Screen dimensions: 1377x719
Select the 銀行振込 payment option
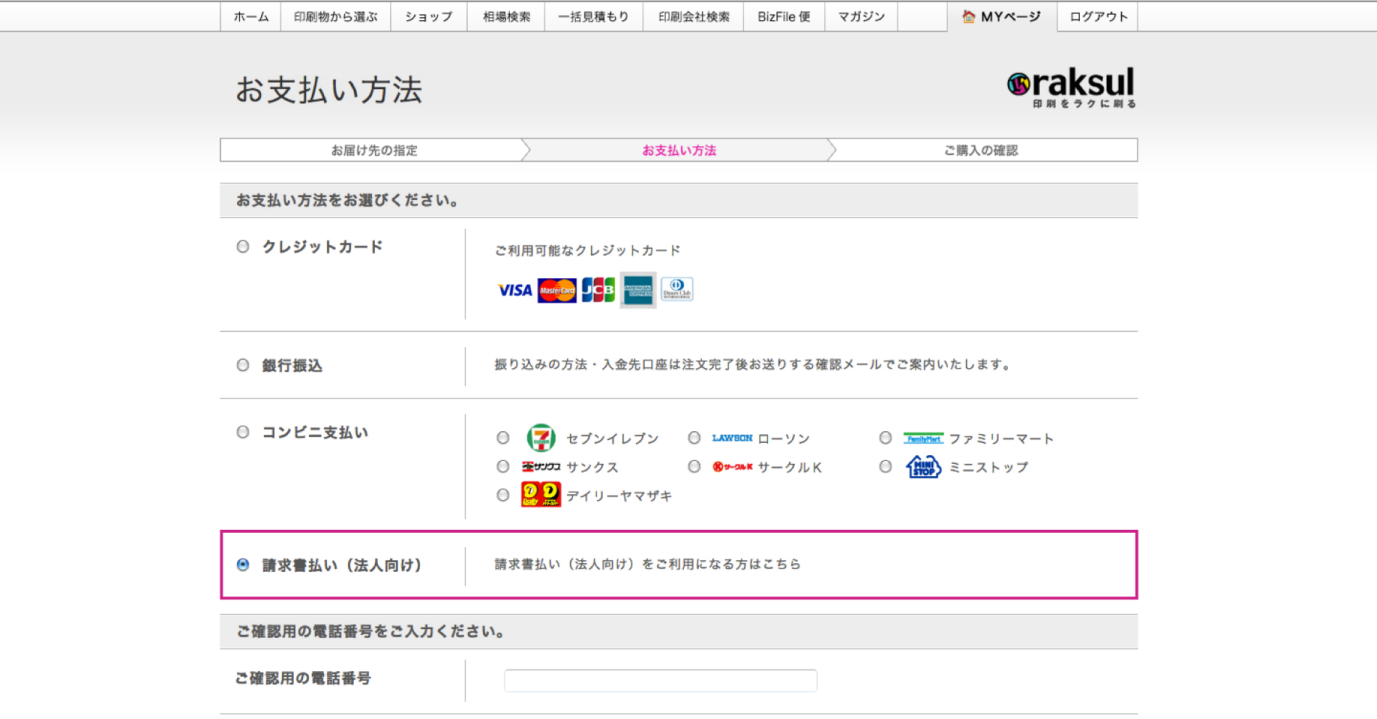click(243, 365)
